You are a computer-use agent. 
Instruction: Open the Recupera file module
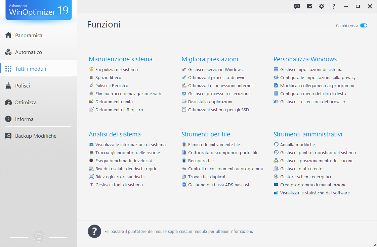click(x=201, y=161)
